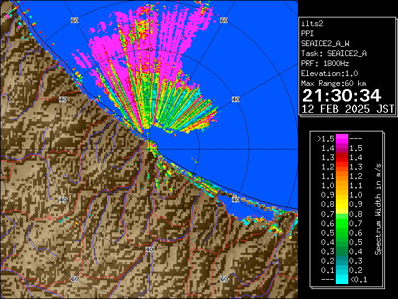Click the 60 range label on land at lower left
This screenshot has height=299, width=398.
75,279
